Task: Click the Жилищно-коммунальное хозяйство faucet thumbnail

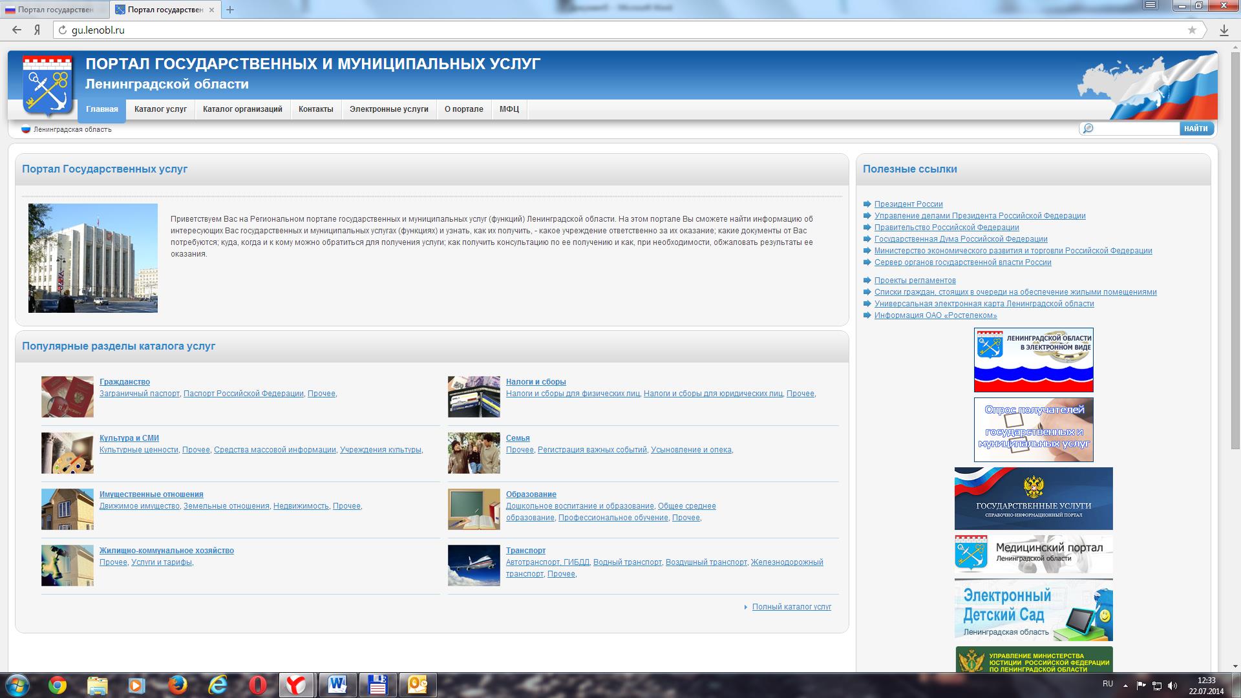Action: (67, 566)
